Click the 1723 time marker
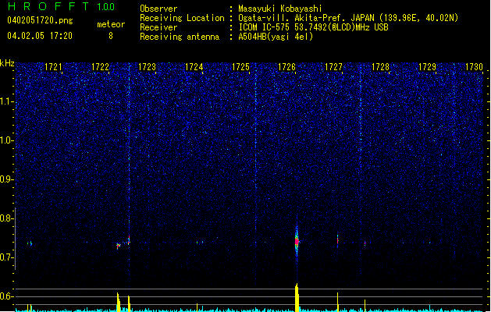This screenshot has height=312, width=491. pyautogui.click(x=147, y=67)
